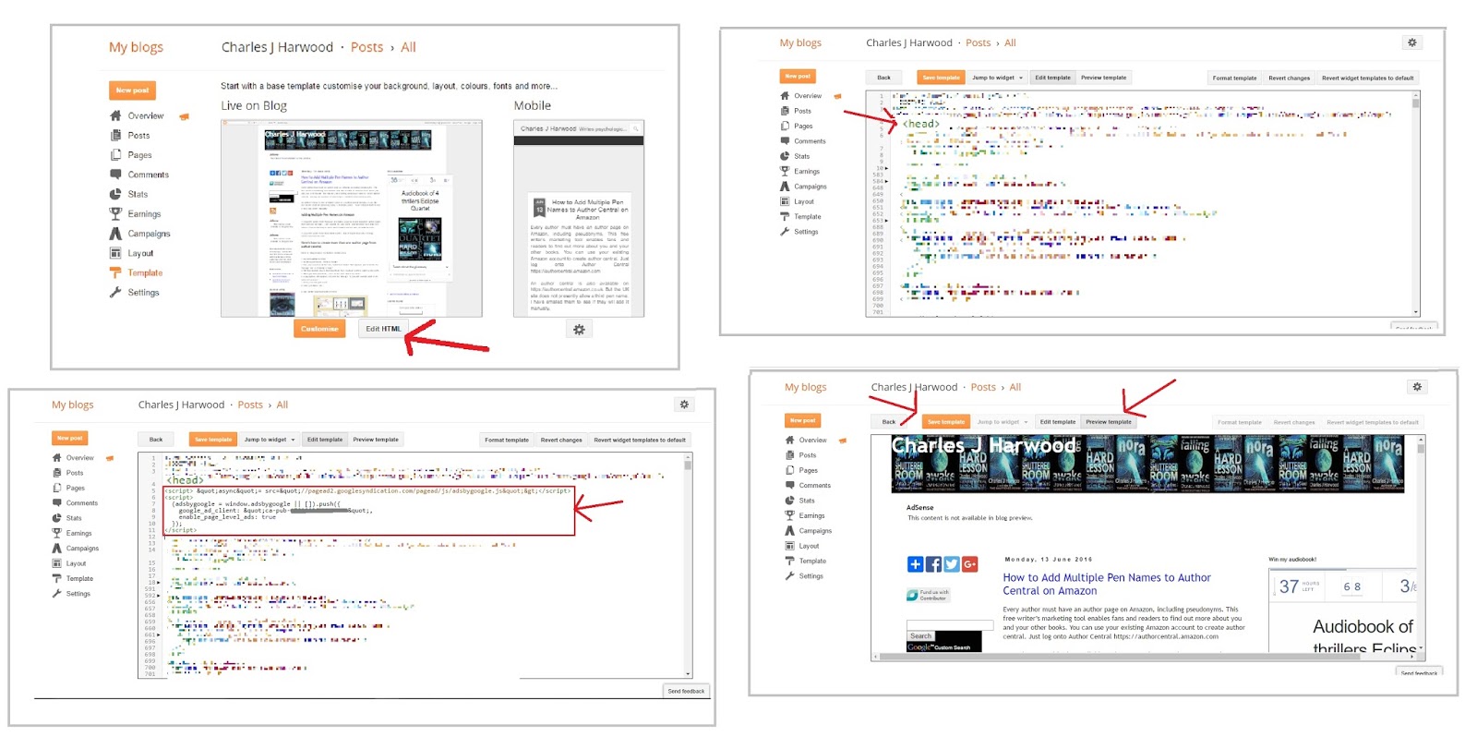Click the Template roller icon in the Live on Blog panel
Image resolution: width=1477 pixels, height=749 pixels.
click(x=115, y=272)
